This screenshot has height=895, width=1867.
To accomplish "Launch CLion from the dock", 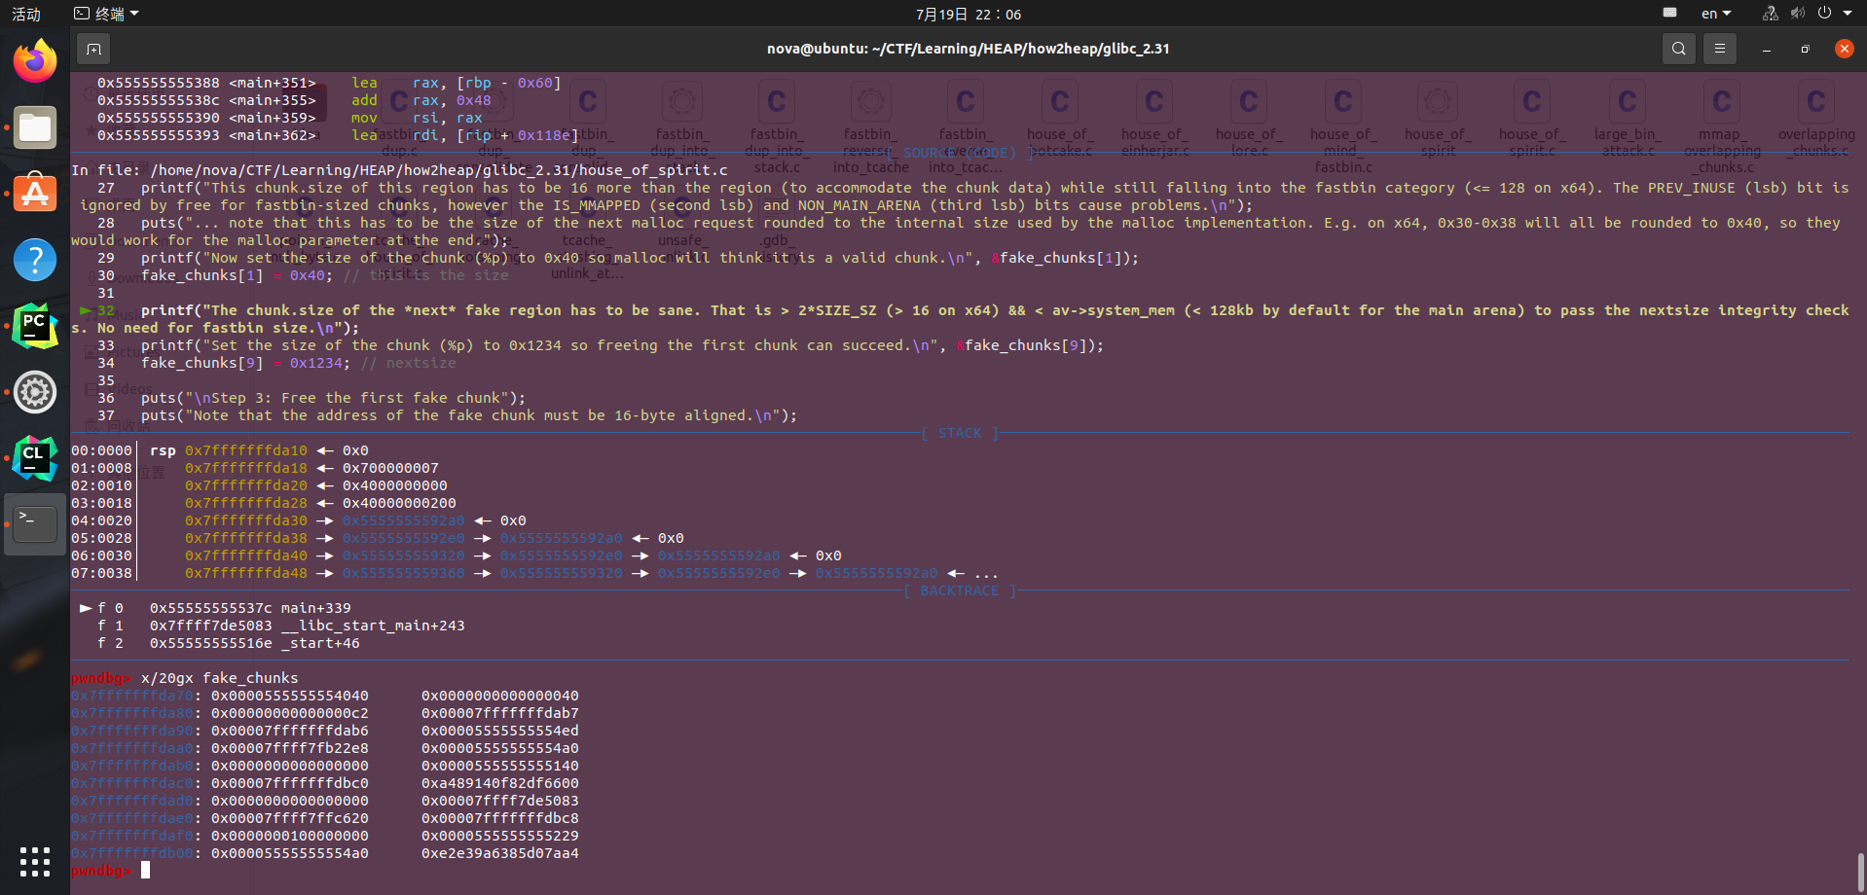I will point(35,458).
